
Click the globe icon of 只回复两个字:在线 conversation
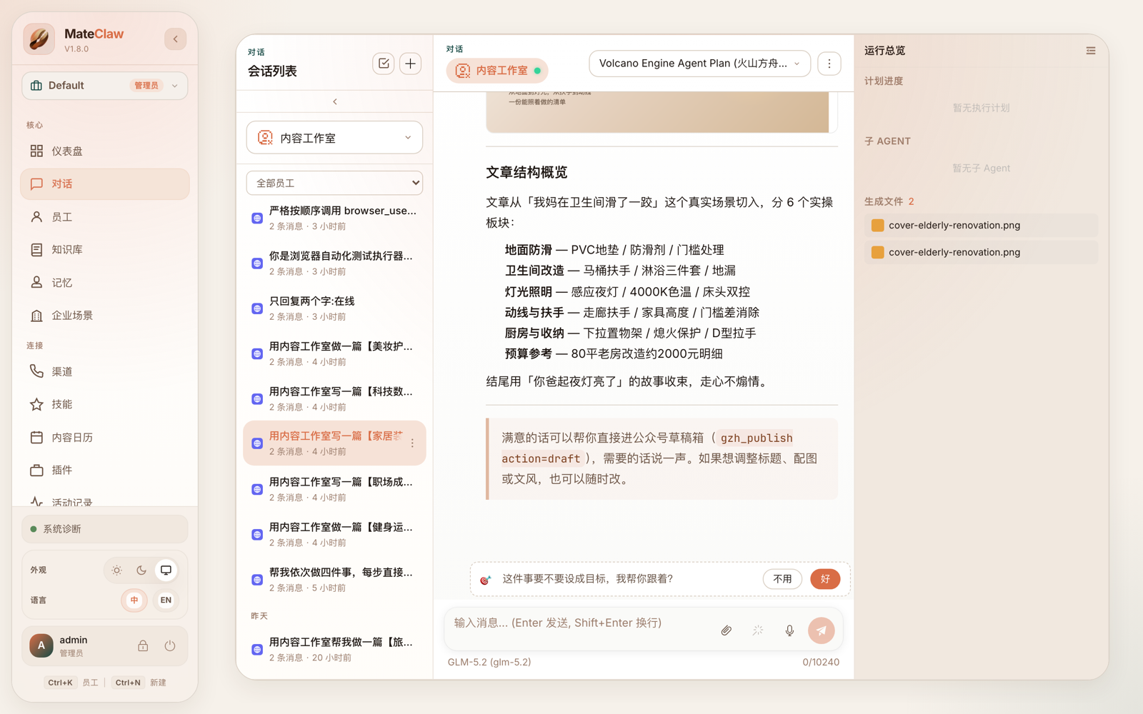(x=257, y=308)
